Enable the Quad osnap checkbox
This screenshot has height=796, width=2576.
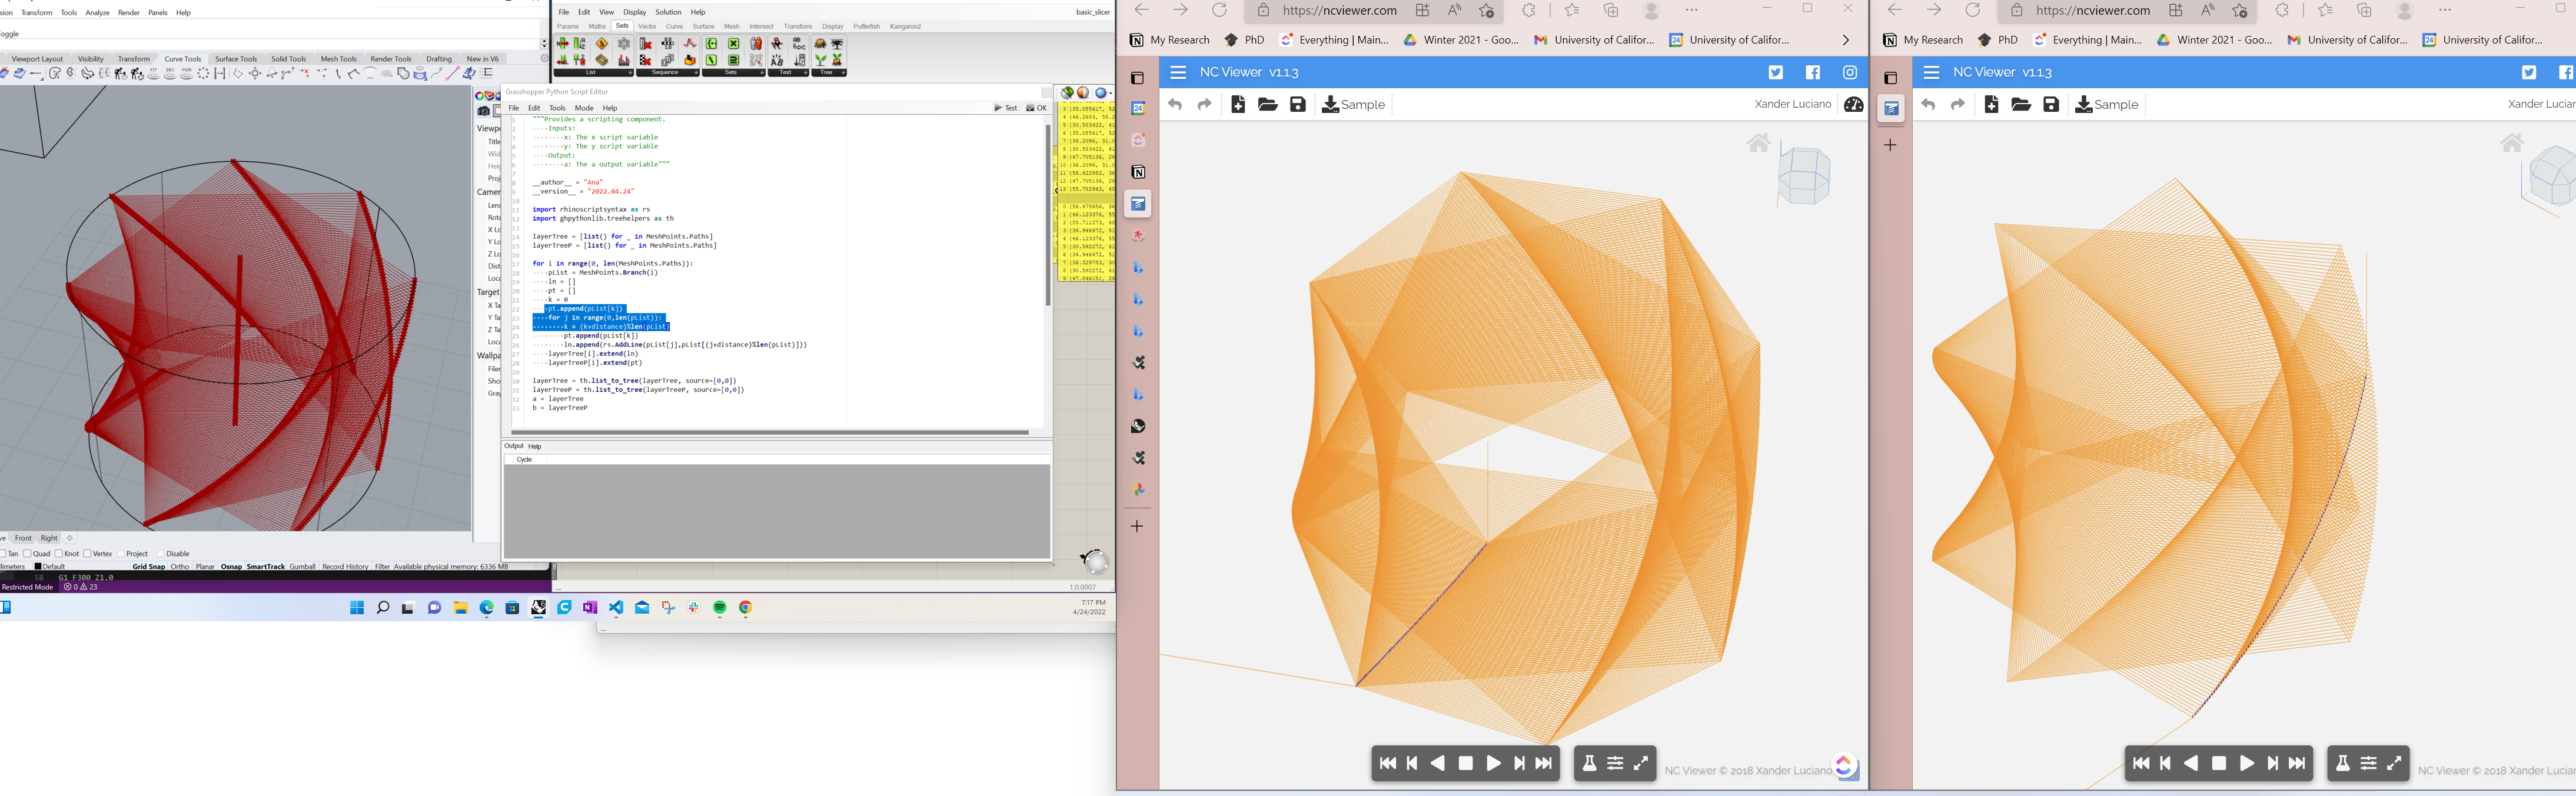[27, 553]
